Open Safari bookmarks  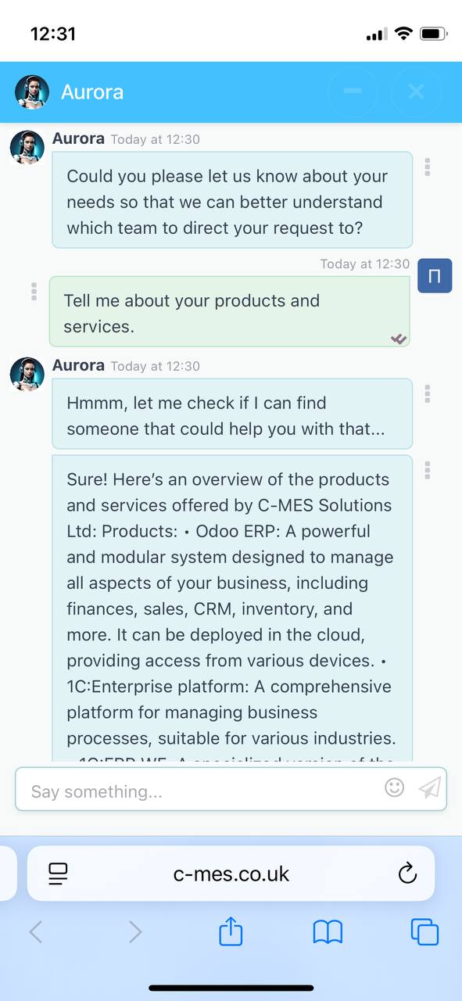coord(327,931)
